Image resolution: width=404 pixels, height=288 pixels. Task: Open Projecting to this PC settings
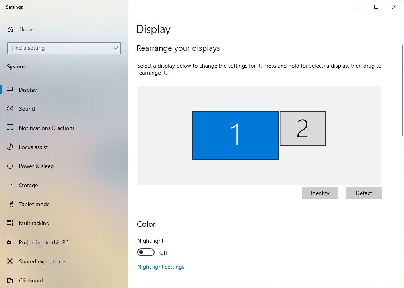[64, 242]
